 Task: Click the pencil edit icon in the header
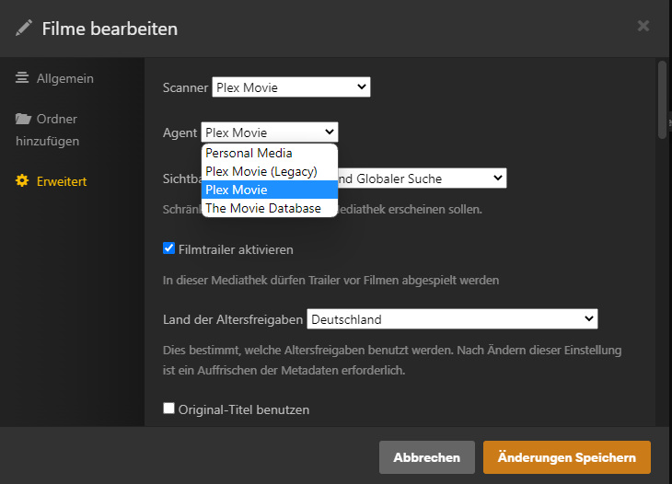[24, 29]
